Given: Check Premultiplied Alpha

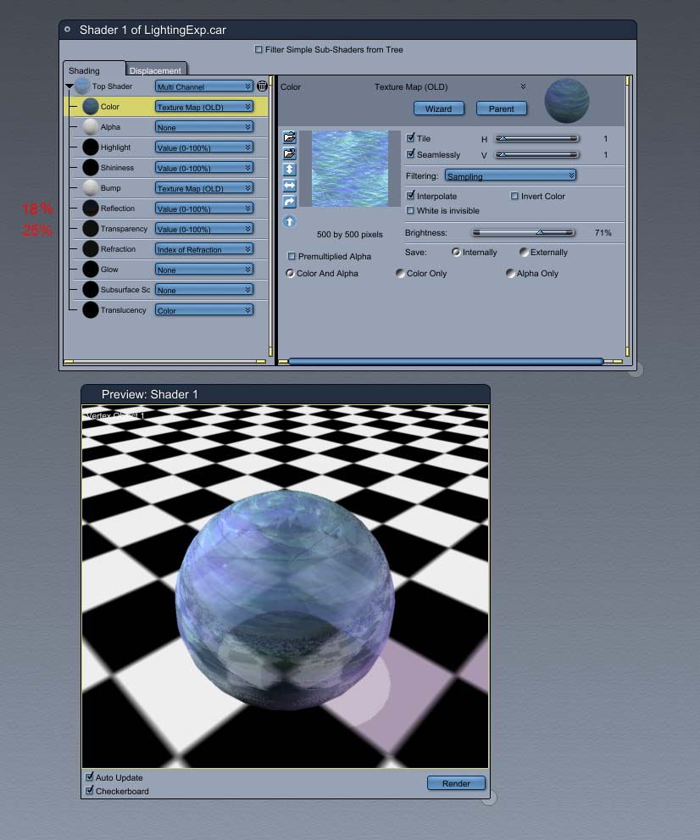Looking at the screenshot, I should [292, 256].
